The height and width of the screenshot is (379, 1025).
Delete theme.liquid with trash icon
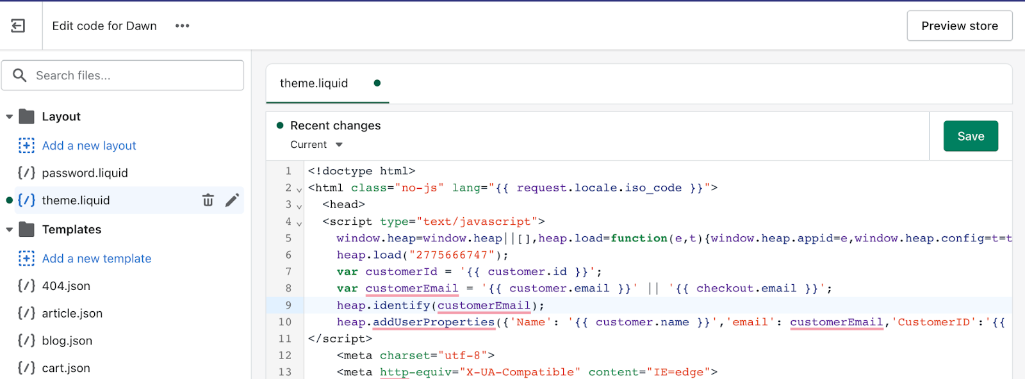[x=208, y=200]
